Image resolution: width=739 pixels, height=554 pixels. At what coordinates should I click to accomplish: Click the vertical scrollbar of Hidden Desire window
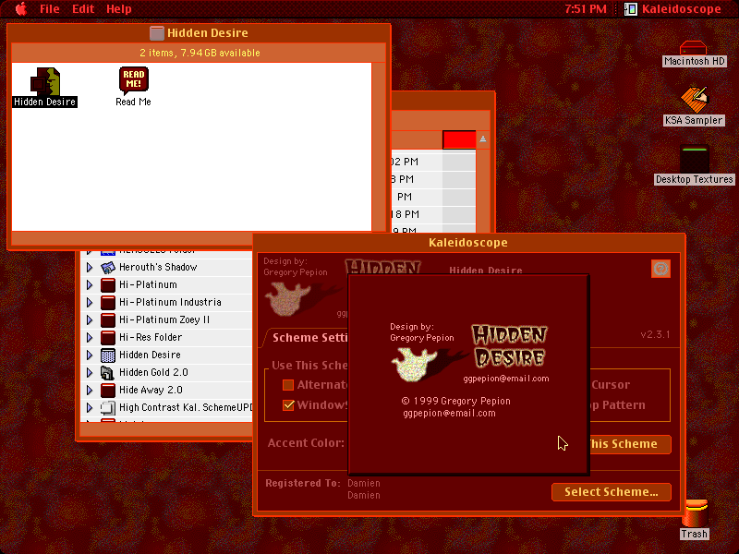(379, 147)
